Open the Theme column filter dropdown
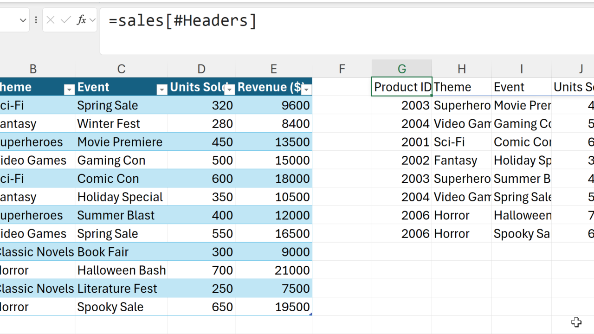Screen dimensions: 594x334 click(69, 90)
